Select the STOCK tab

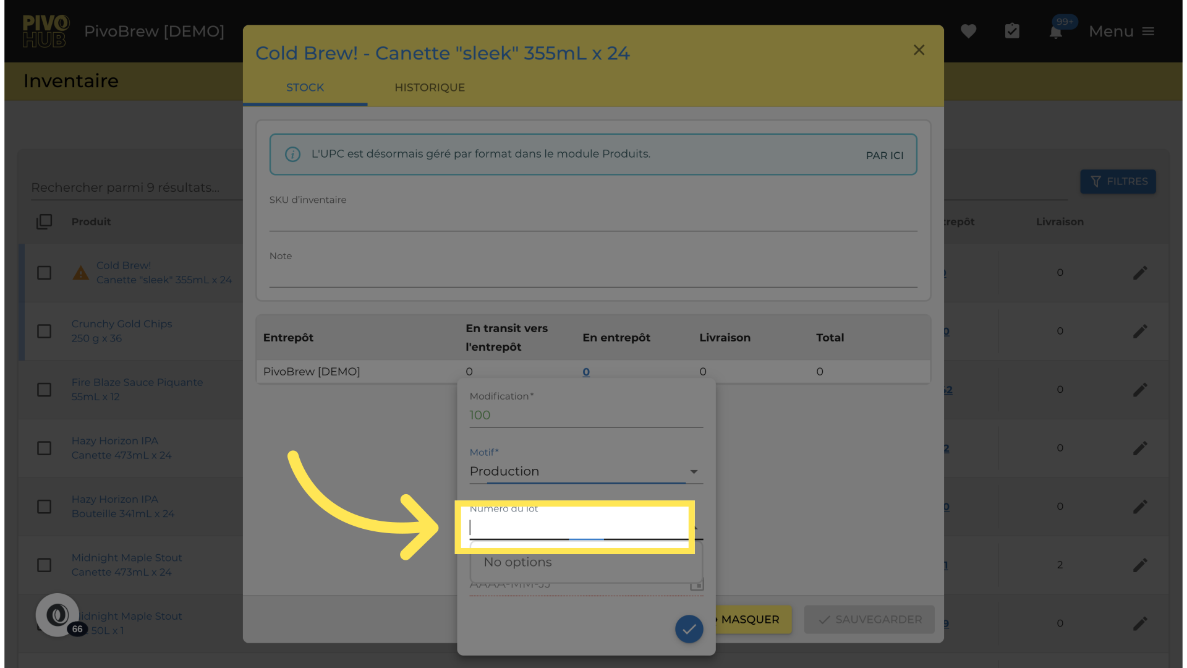(305, 88)
